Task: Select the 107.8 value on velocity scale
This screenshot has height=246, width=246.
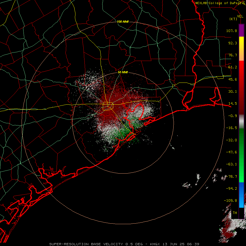Action: (232, 31)
